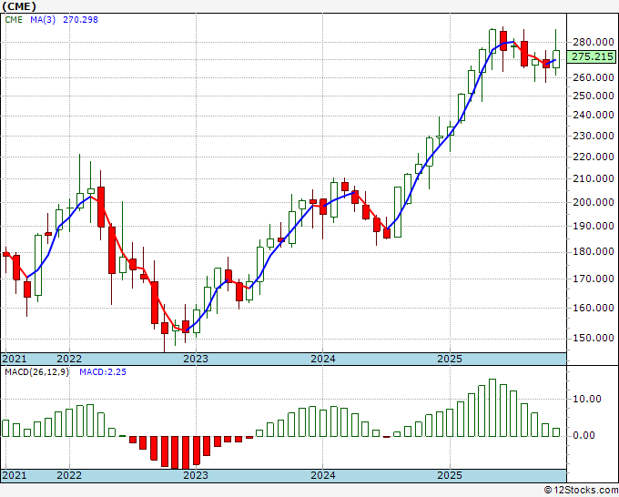The image size is (619, 497).
Task: Click 2021 on the MACD timeline
Action: click(15, 475)
